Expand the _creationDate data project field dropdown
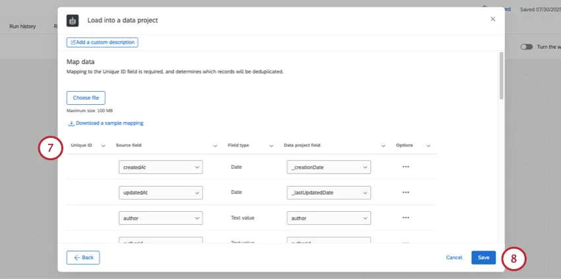The height and width of the screenshot is (279, 561). click(x=329, y=168)
